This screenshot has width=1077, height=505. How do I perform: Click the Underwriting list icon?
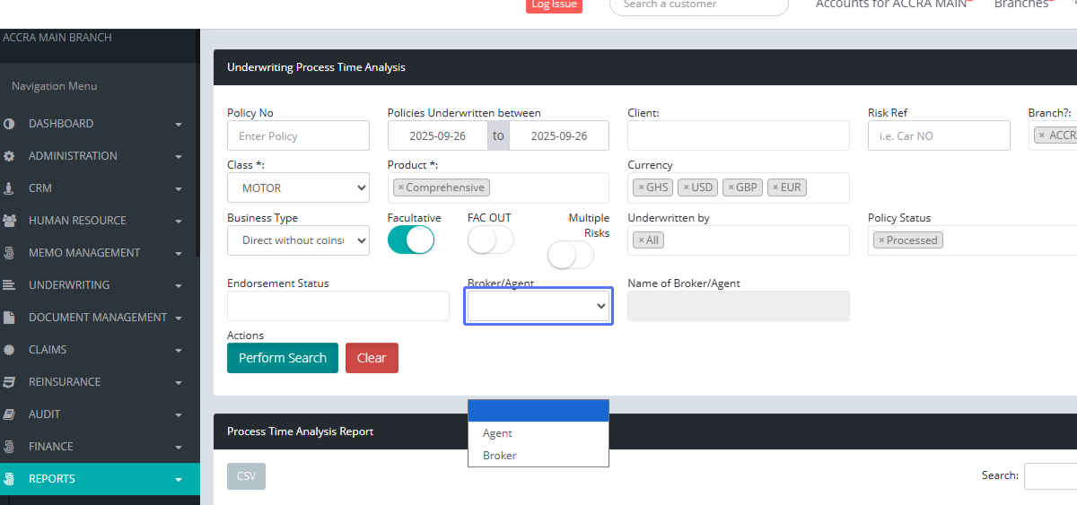[x=9, y=285]
